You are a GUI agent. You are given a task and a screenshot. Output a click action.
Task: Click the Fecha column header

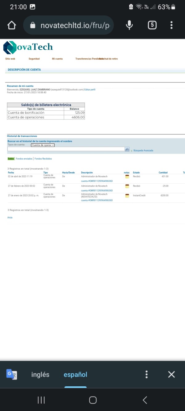[11, 173]
